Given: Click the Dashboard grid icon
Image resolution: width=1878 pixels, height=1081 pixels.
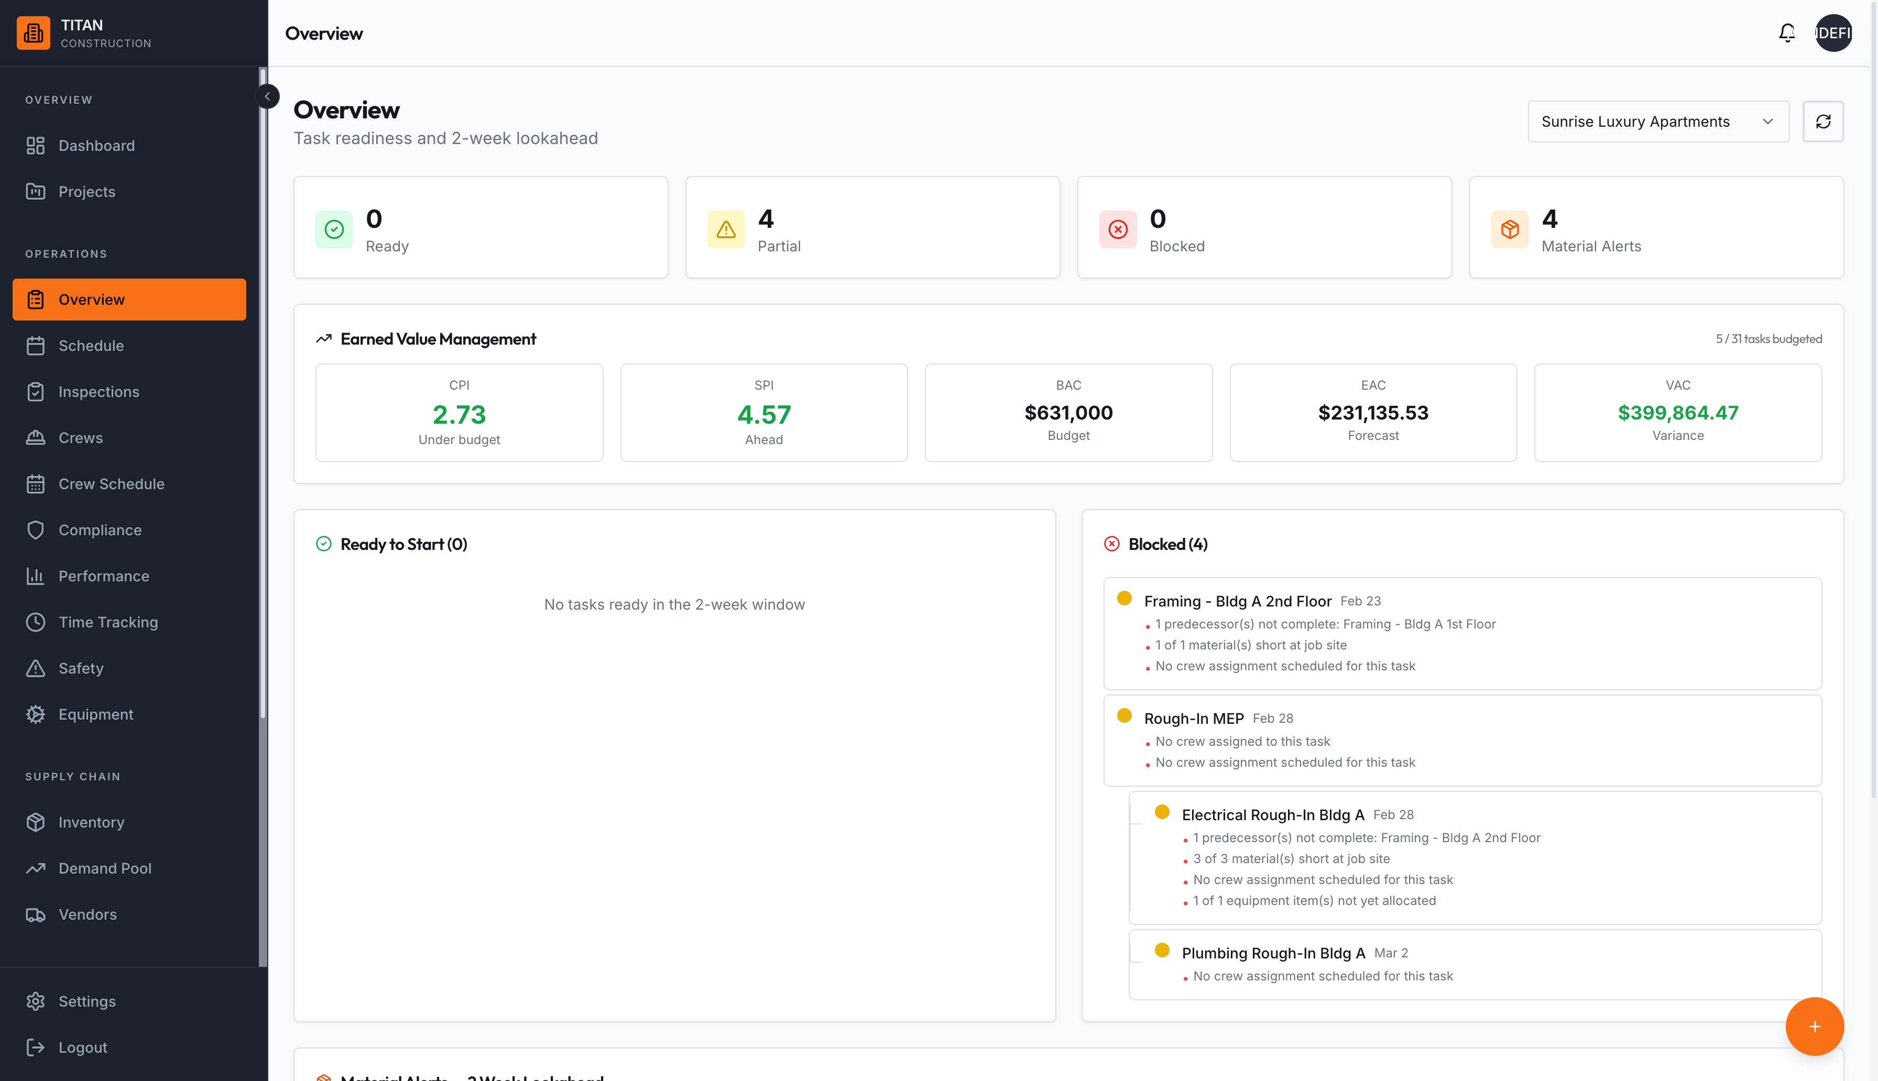Looking at the screenshot, I should click(36, 146).
